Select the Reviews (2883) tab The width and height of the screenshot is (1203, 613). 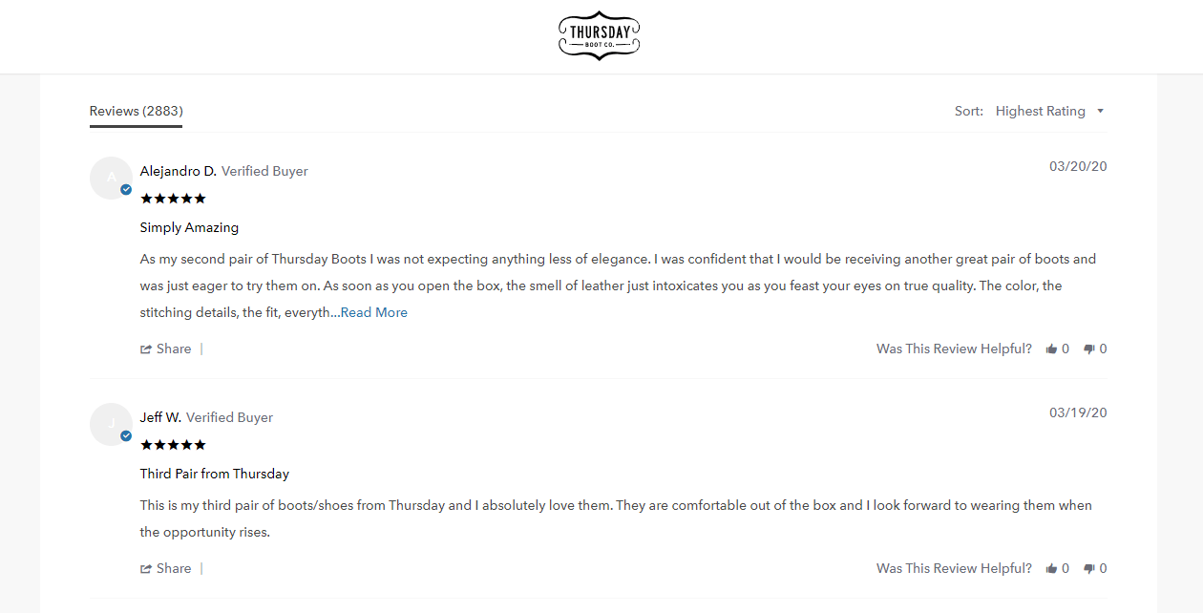pos(137,111)
